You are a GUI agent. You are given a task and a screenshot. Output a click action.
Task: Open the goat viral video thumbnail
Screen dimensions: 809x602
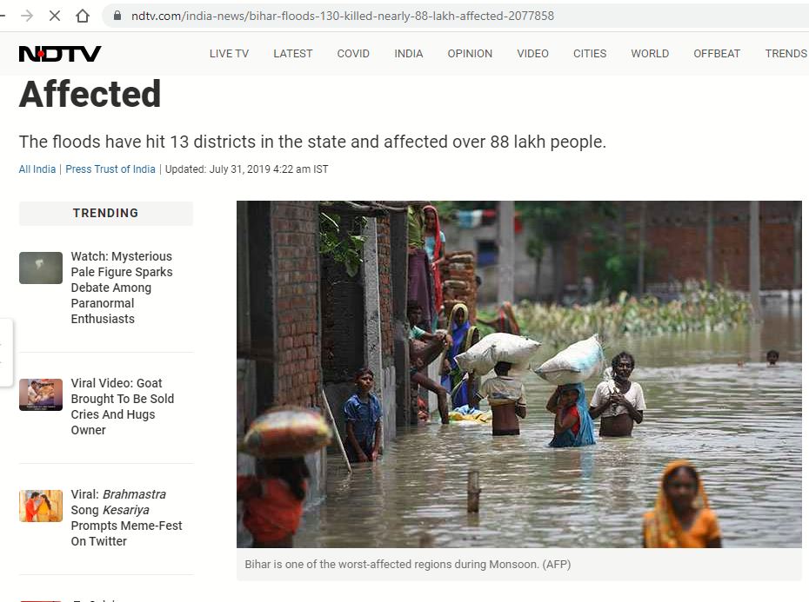(41, 394)
